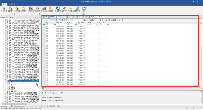The height and width of the screenshot is (110, 203).
Task: Switch to the 视图布局 ribbon tab
Action: [x=12, y=4]
